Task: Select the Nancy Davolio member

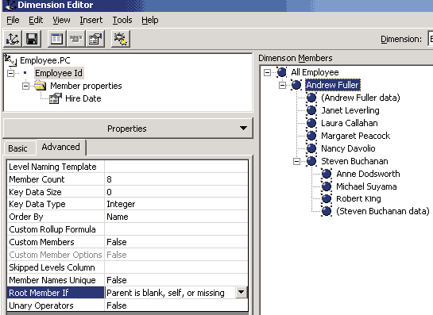Action: coord(348,148)
